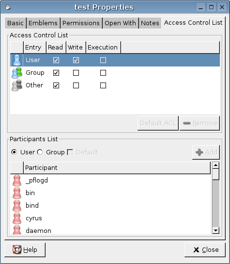Select the Group radio button
Viewport: 230px width, 264px height.
click(40, 152)
